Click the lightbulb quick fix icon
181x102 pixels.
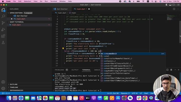coord(63,48)
